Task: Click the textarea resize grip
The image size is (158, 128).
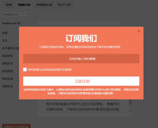Action: 131,115
